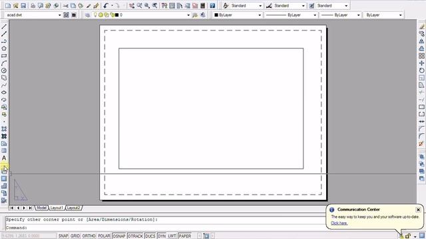Select the Pan realtime icon

click(x=132, y=5)
